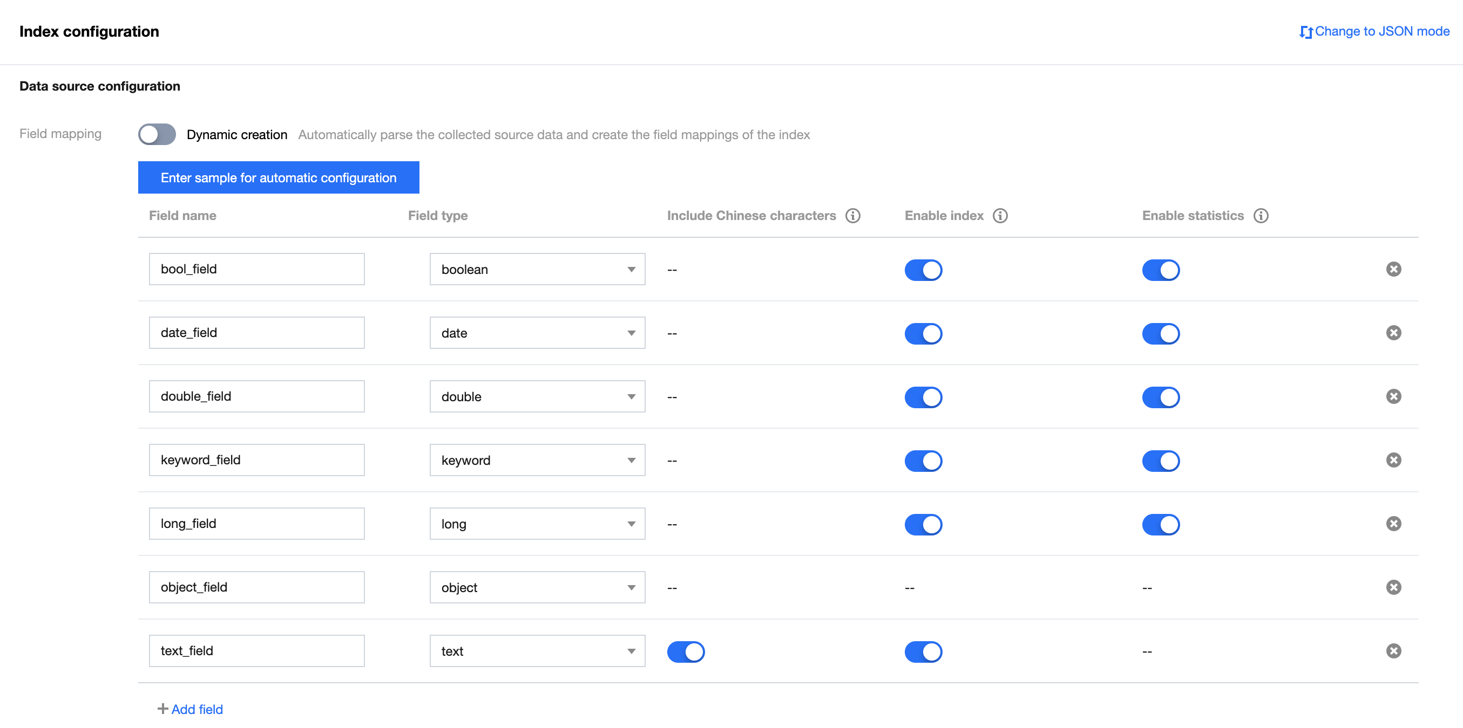Remove the keyword_field row
The width and height of the screenshot is (1463, 728).
click(1393, 459)
